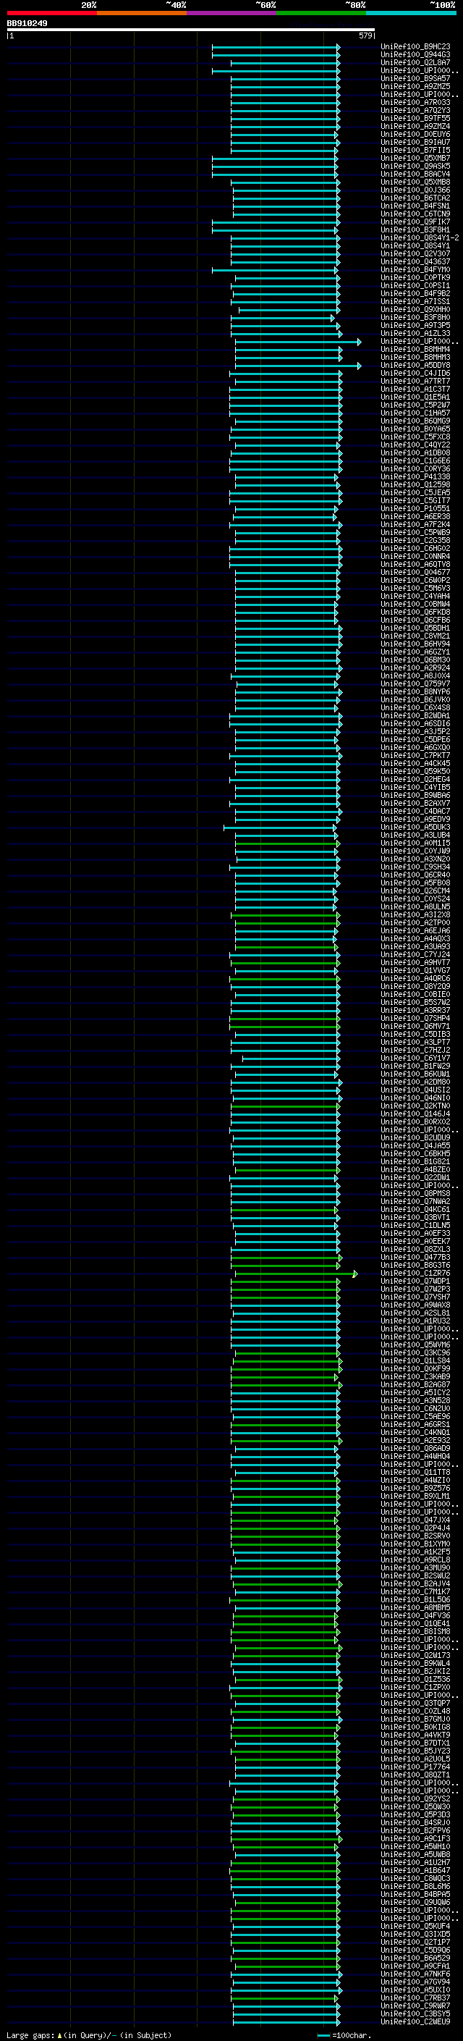Screen dimensions: 463x2041
Task: Open hit UniRef100_A7R033
Action: point(415,102)
